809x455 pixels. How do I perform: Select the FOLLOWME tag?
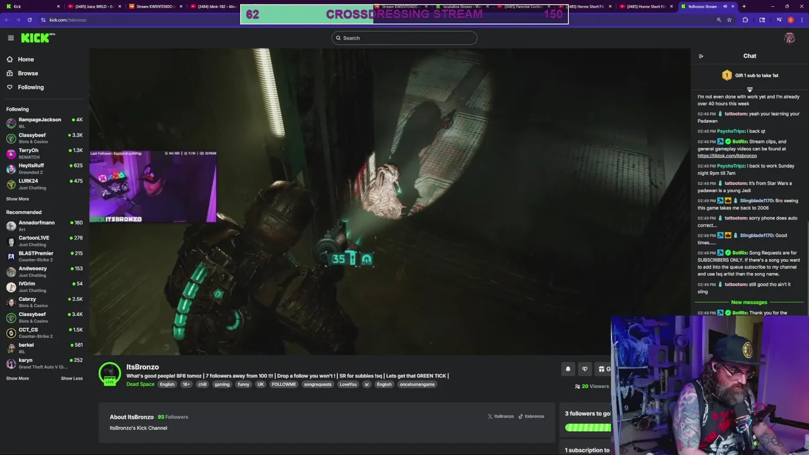(x=284, y=384)
